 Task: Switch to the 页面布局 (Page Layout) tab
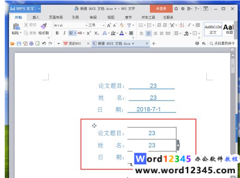(56, 17)
